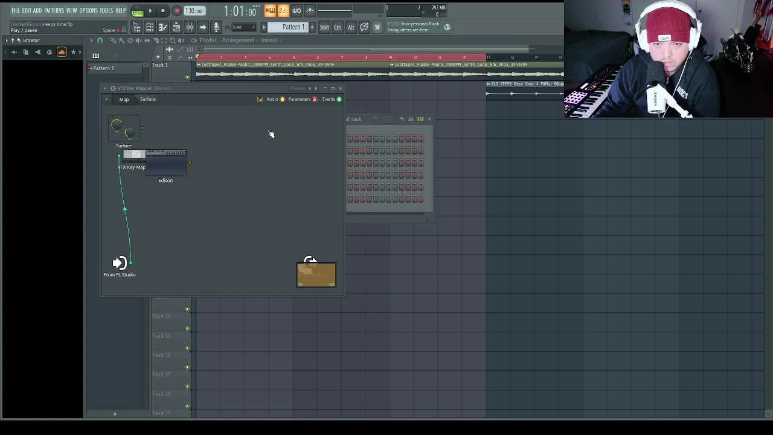Toggle the Parameters connections indicator
Image resolution: width=773 pixels, height=435 pixels.
(x=315, y=99)
